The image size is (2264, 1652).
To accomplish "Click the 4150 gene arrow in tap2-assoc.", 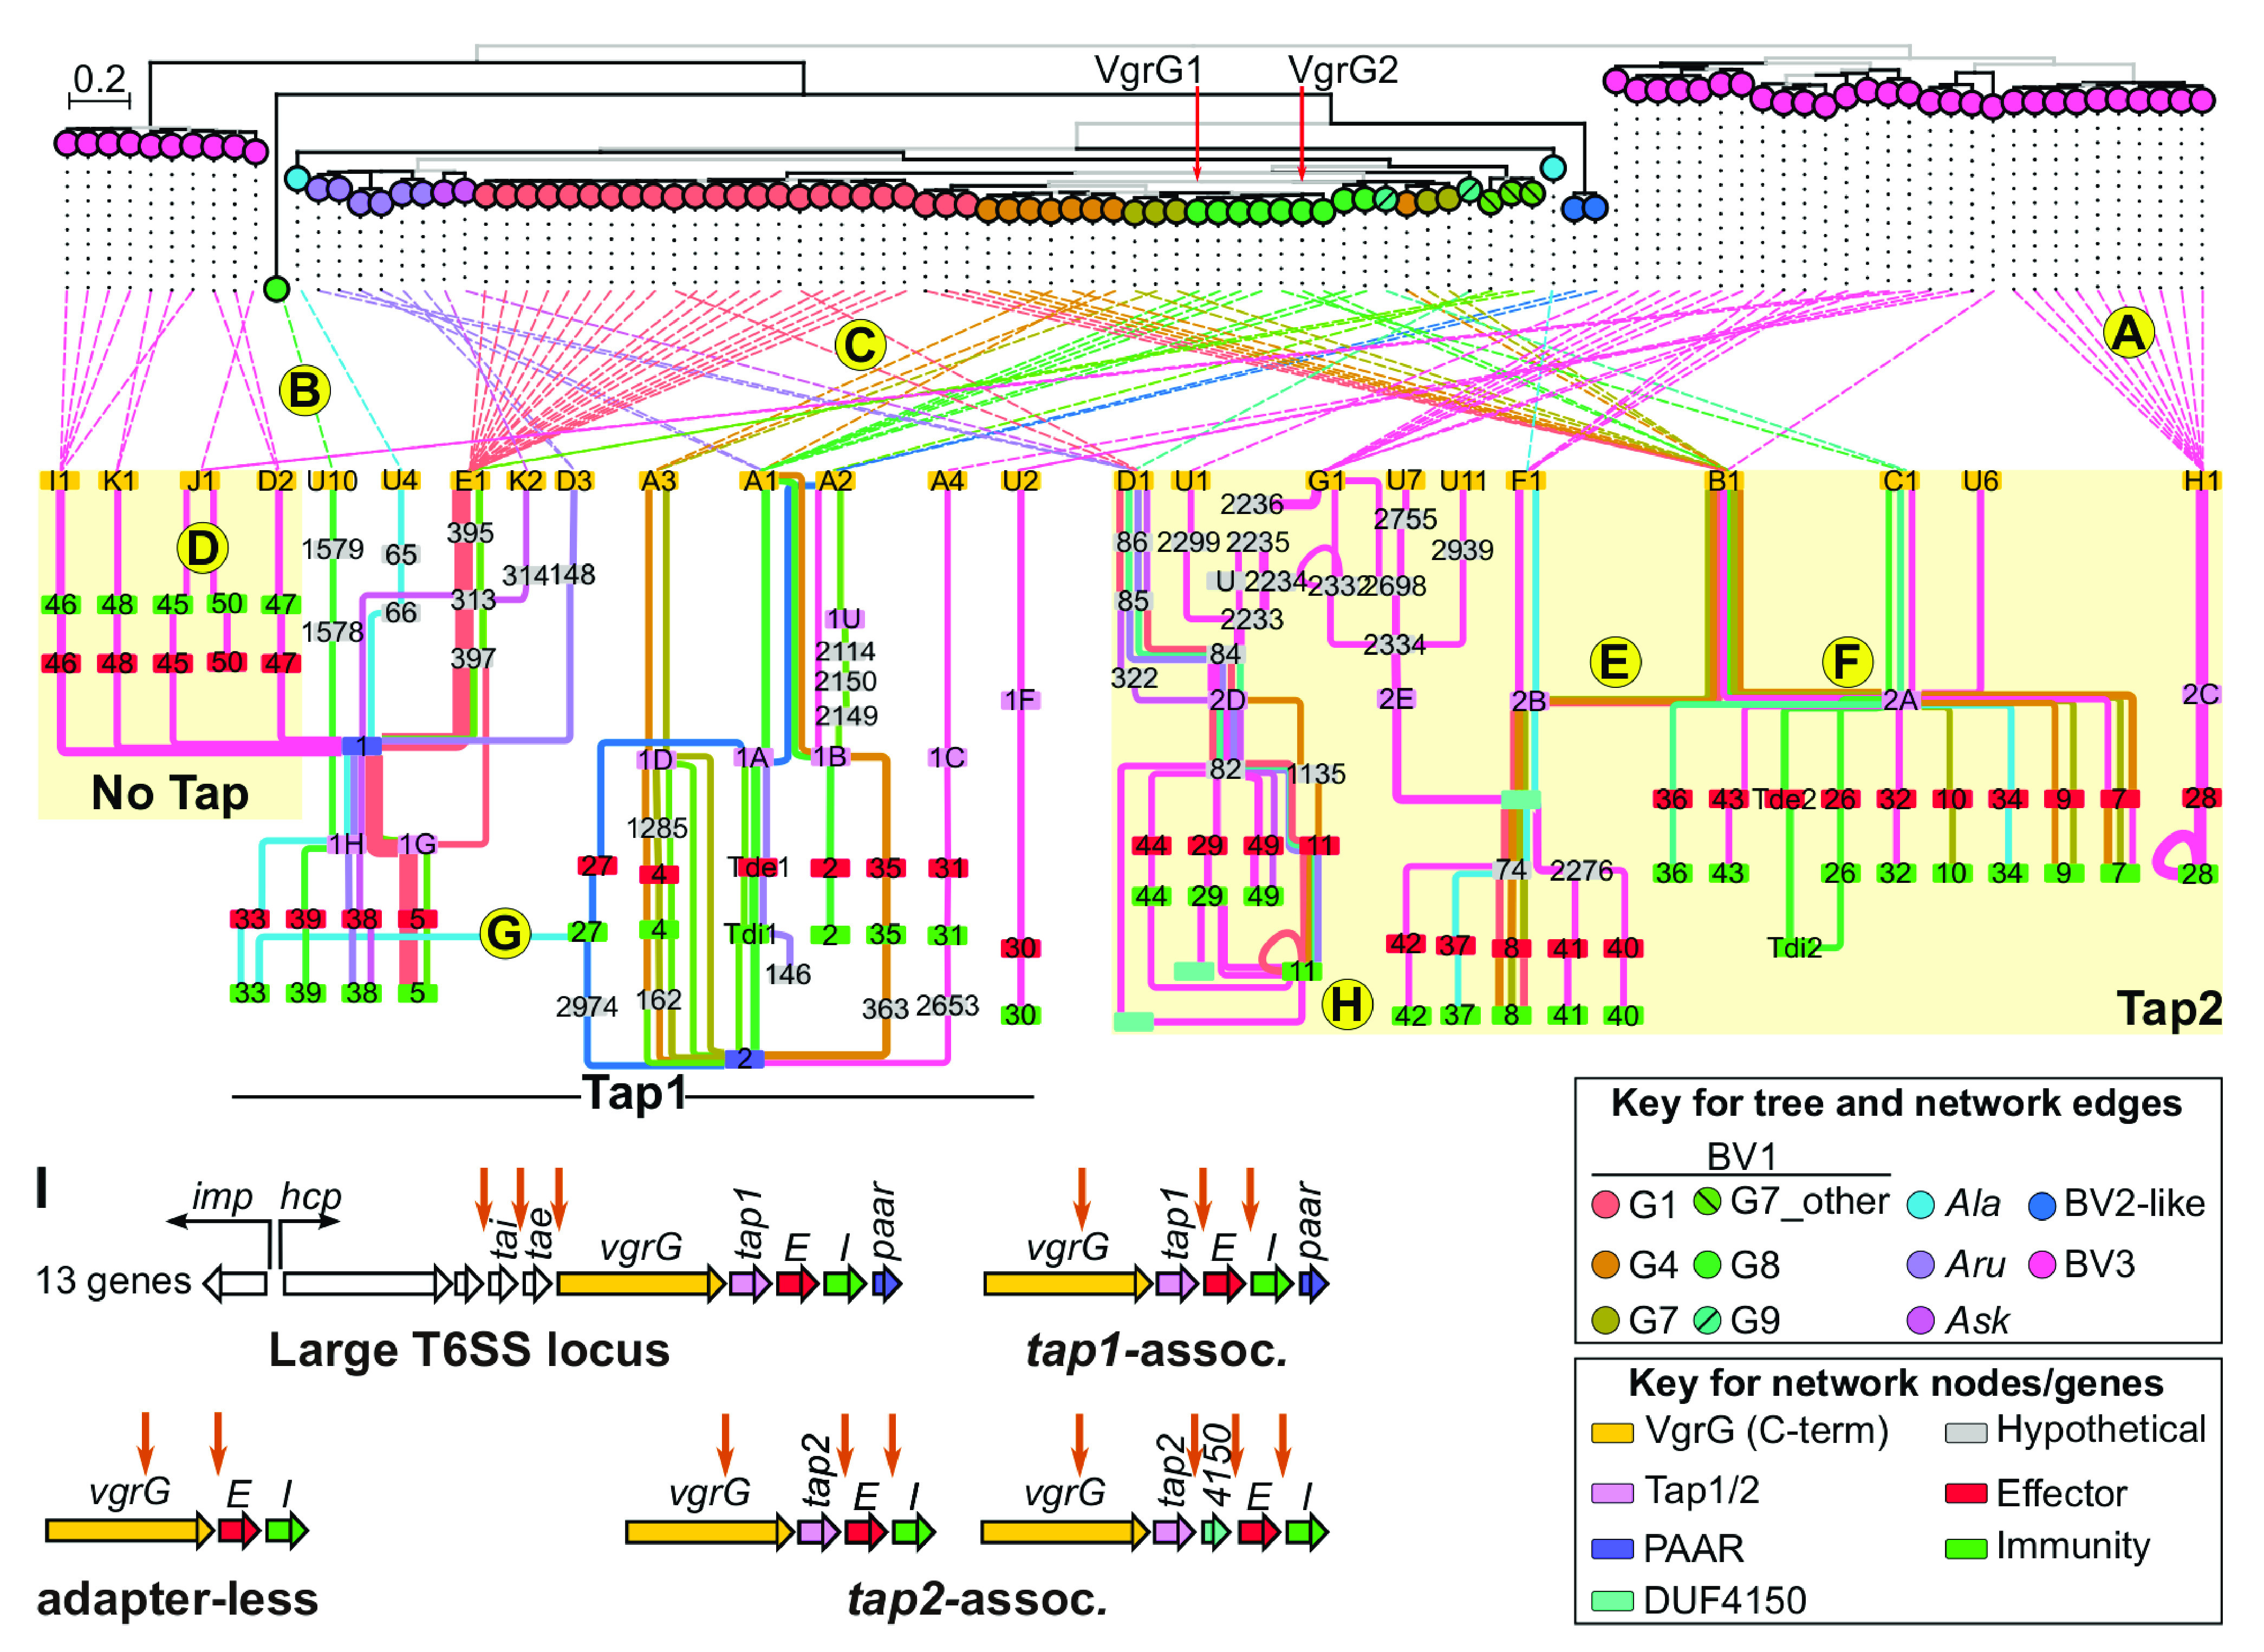I will pos(1216,1531).
